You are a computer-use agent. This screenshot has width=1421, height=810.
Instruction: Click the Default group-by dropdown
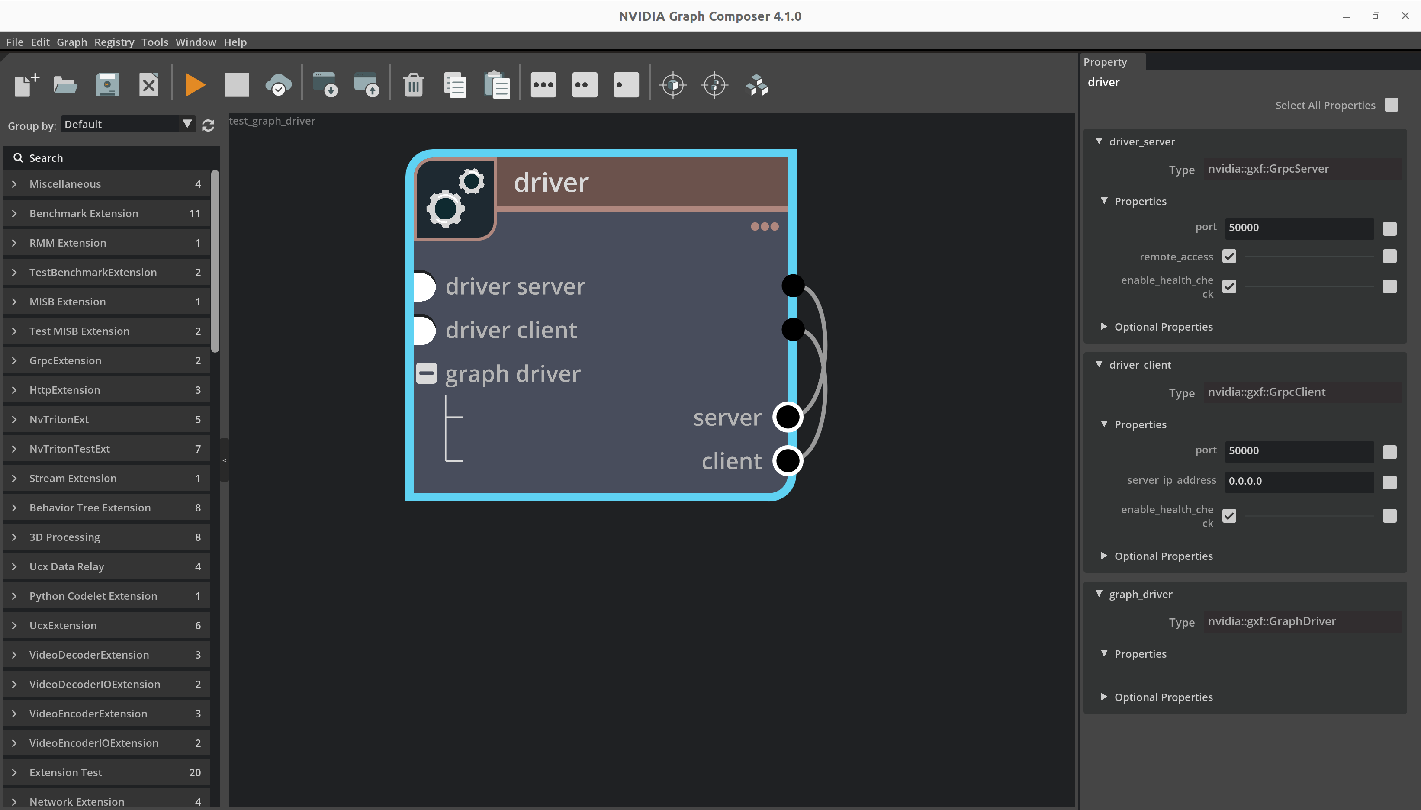click(x=127, y=124)
